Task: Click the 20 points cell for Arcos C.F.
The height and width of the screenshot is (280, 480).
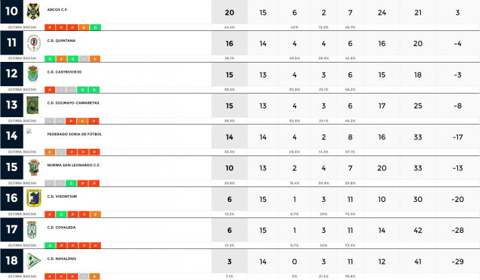Action: tap(229, 12)
